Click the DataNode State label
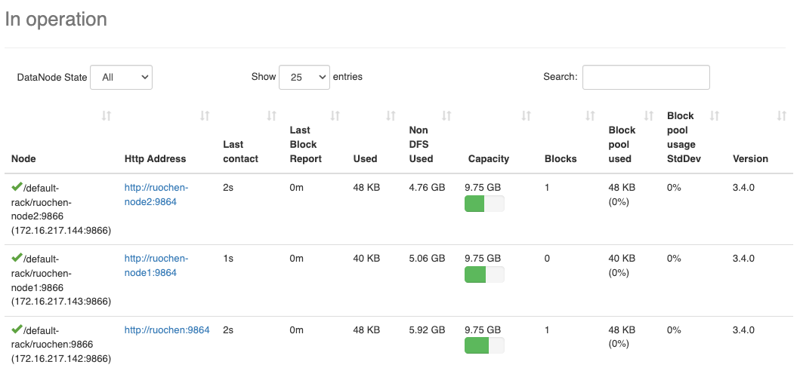The height and width of the screenshot is (374, 800). [x=52, y=78]
